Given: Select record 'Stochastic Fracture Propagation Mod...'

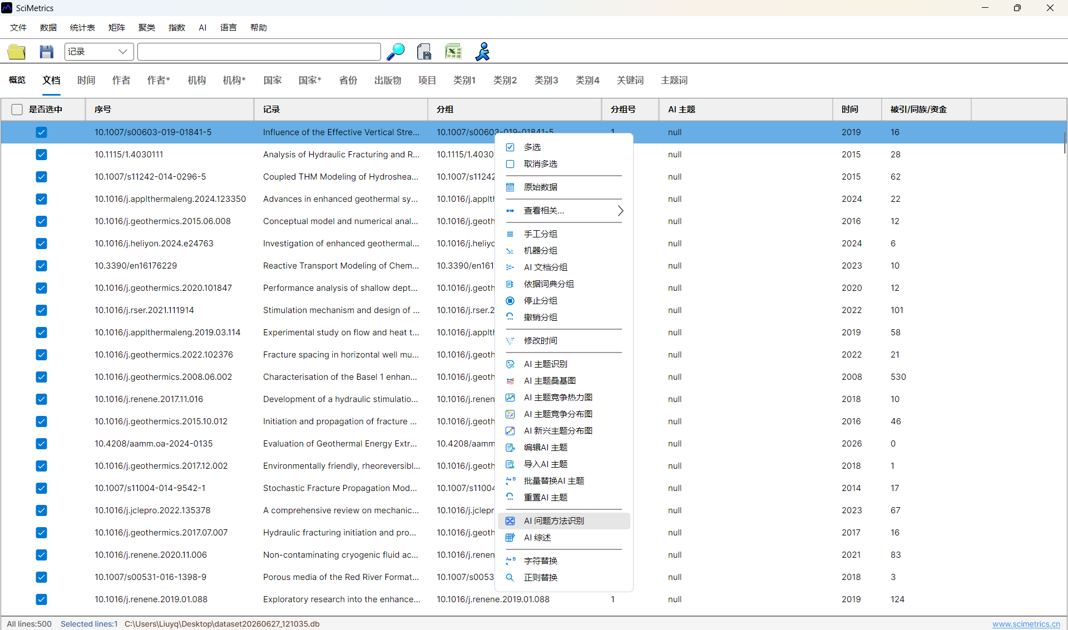Looking at the screenshot, I should click(340, 488).
